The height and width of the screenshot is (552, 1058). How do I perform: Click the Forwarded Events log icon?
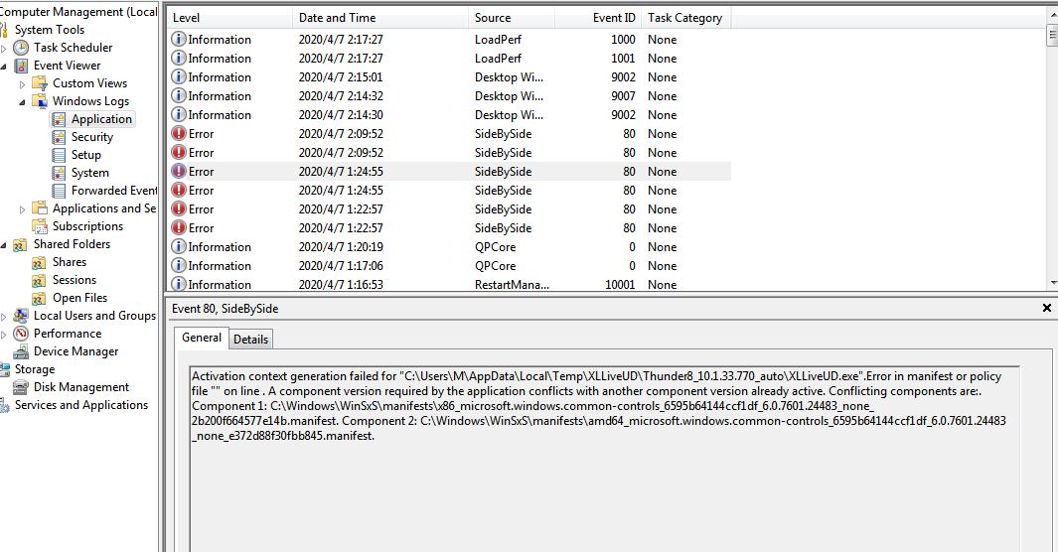pyautogui.click(x=59, y=191)
